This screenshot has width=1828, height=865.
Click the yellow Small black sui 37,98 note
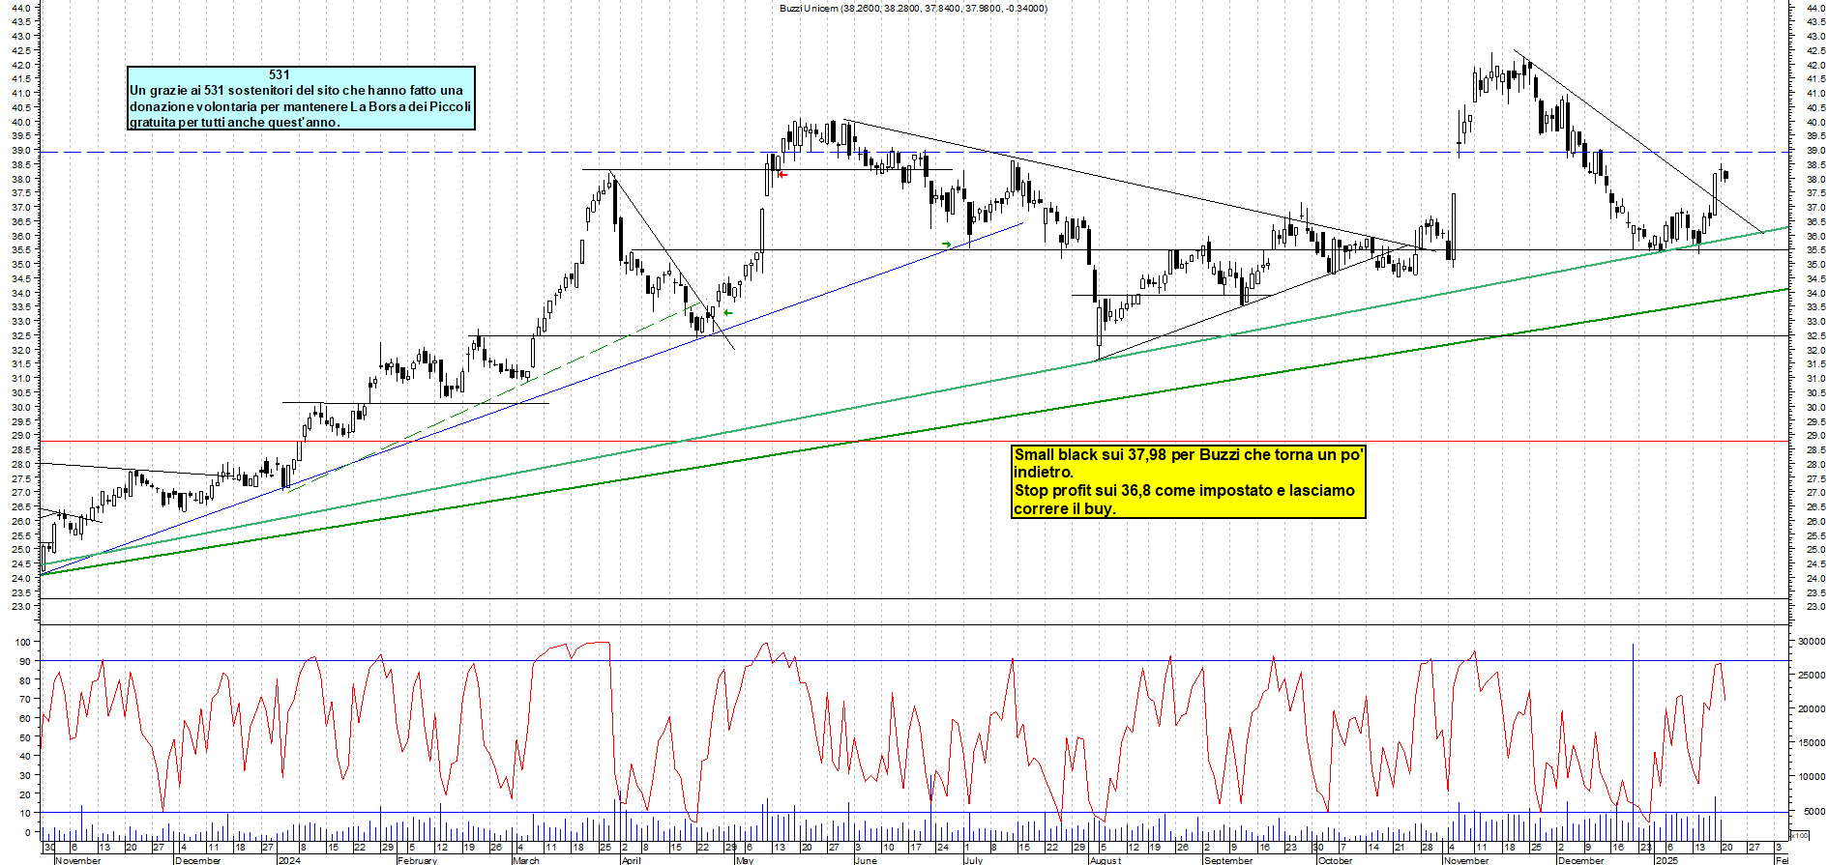(x=1188, y=481)
